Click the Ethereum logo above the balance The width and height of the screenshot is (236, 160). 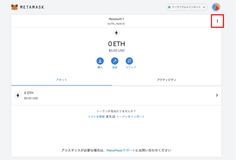116,33
